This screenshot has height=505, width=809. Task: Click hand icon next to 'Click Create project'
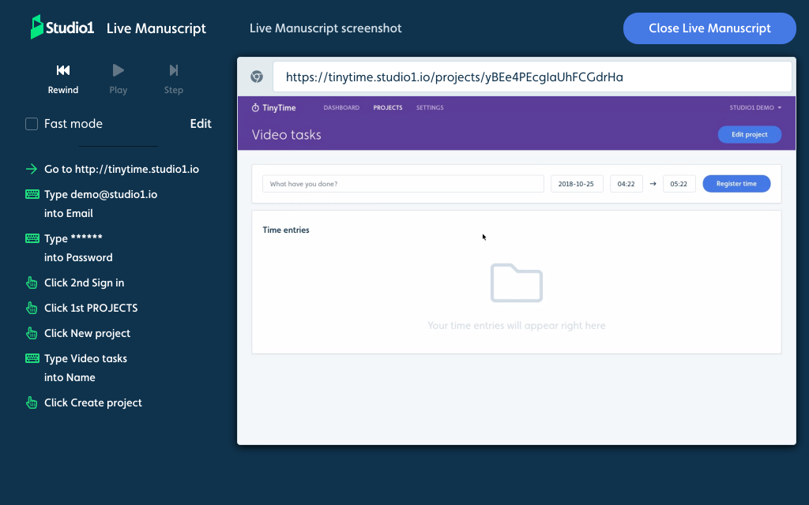[x=32, y=402]
